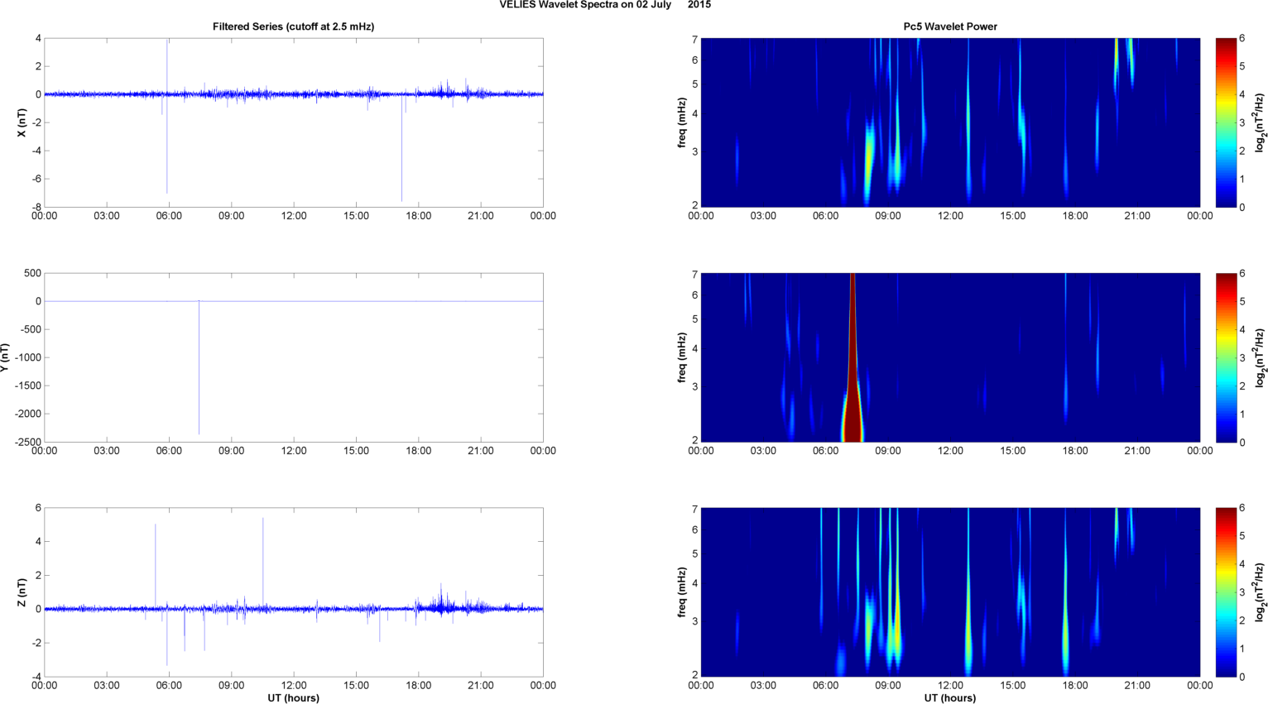Click 'freq (mHz)' label of the middle spectrogram
This screenshot has width=1268, height=704.
click(681, 357)
